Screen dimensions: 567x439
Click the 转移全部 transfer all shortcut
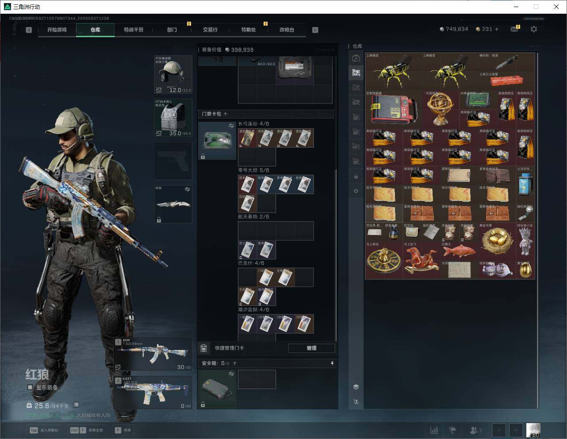click(87, 430)
